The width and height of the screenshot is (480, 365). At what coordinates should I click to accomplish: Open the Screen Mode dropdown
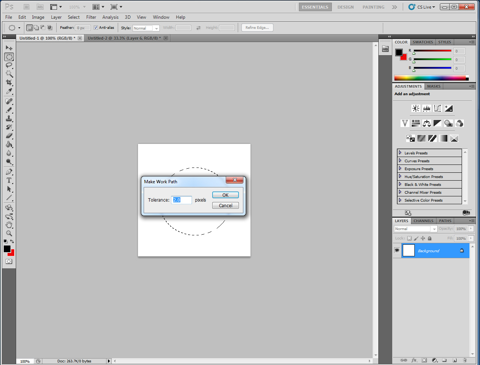pos(117,7)
